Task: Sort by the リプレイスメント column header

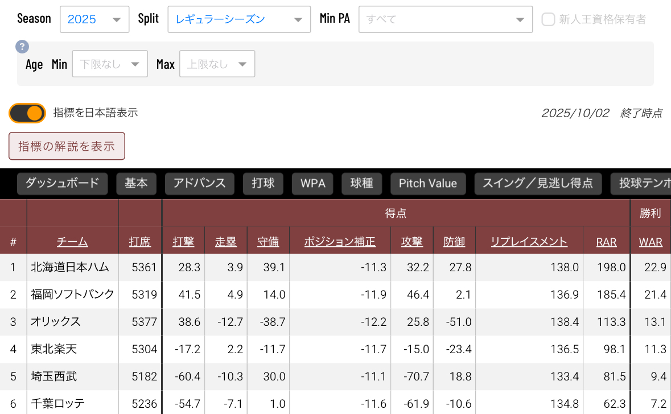Action: (529, 242)
